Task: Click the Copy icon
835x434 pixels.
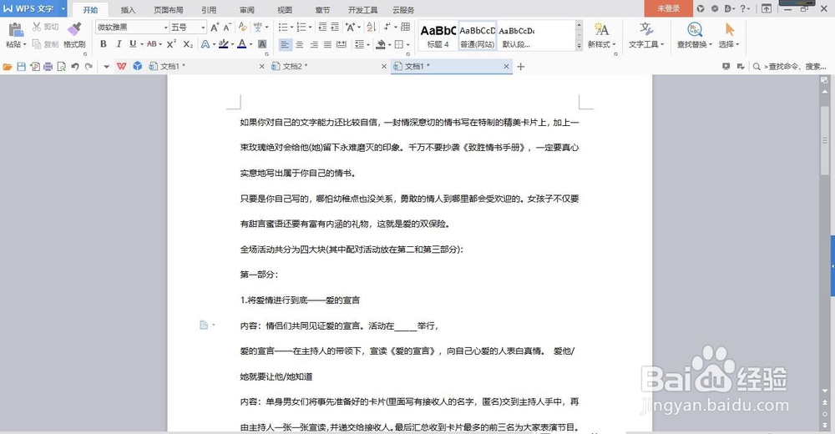Action: pyautogui.click(x=37, y=44)
